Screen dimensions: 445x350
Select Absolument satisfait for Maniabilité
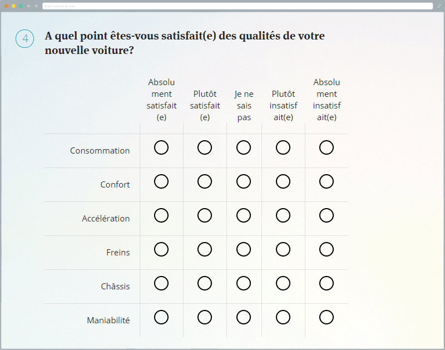pos(161,317)
